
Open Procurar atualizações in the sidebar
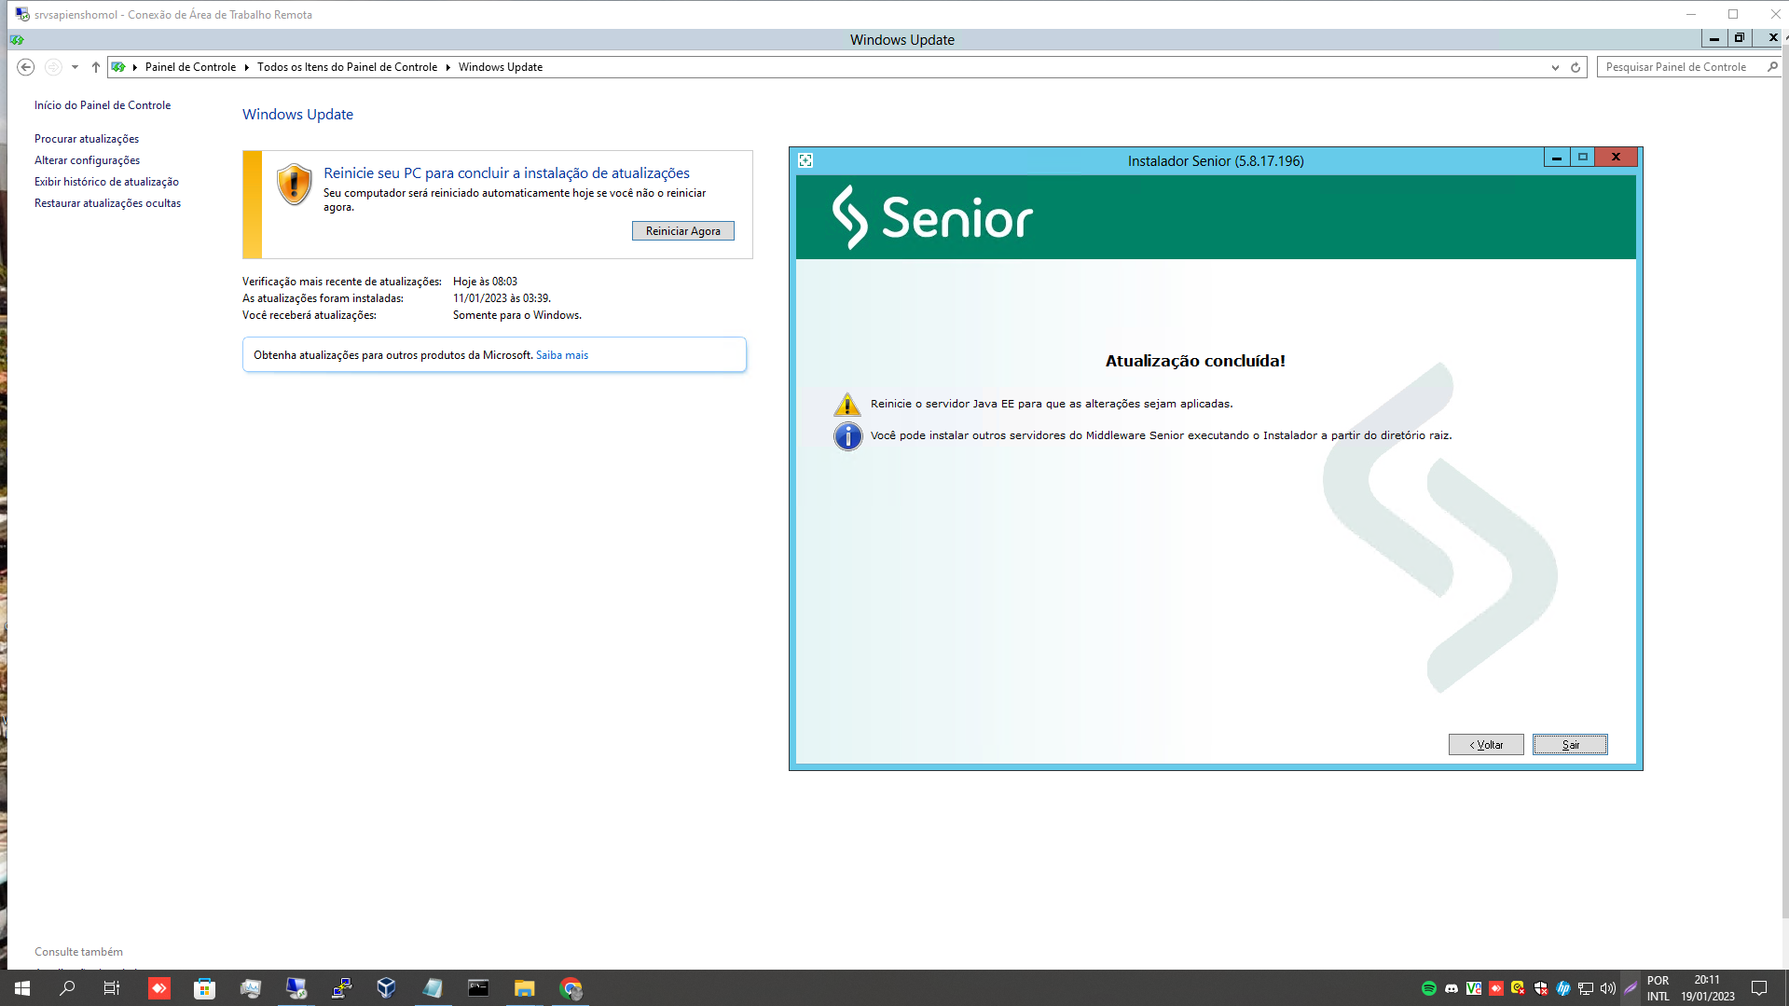click(x=87, y=139)
